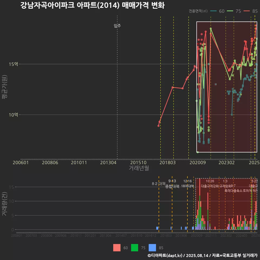The image size is (260, 260).
Task: Click the 평균가(원) axis title
Action: (5, 87)
